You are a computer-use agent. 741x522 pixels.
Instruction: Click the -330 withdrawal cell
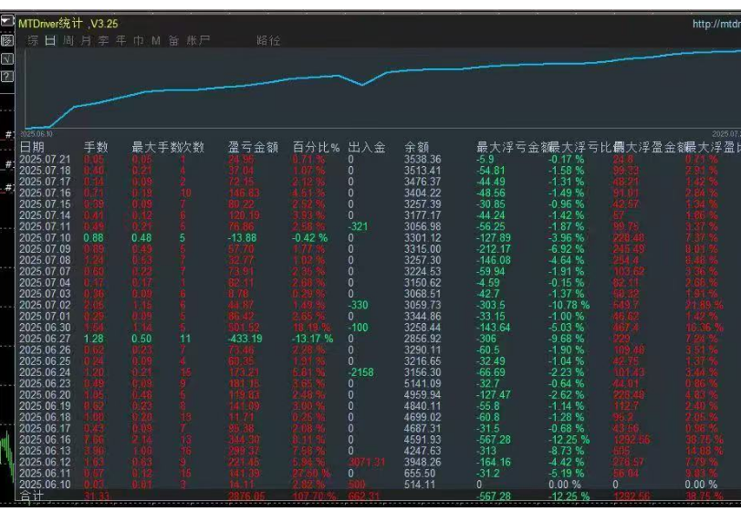358,305
